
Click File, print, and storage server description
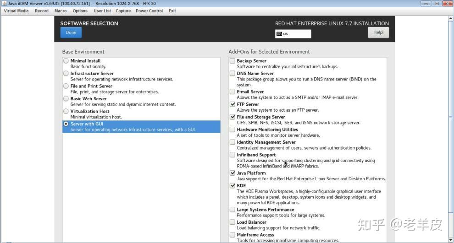115,92
